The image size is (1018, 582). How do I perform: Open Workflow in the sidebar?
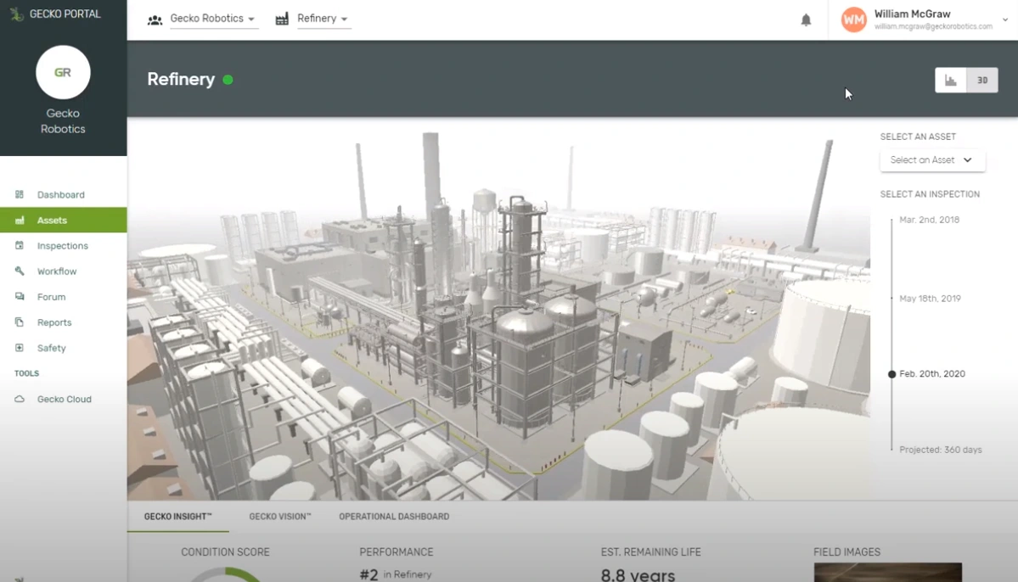[57, 271]
